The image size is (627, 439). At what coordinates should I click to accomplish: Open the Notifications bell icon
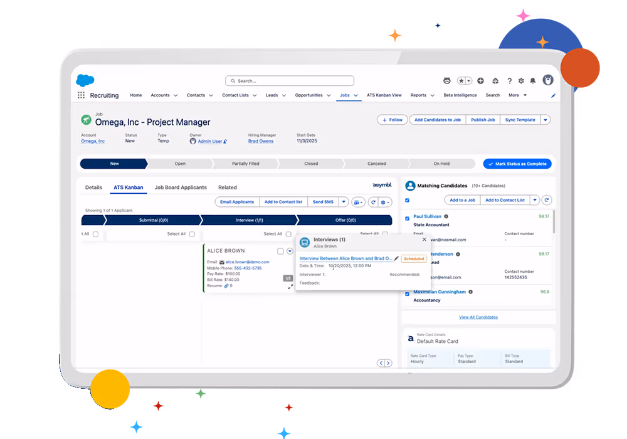pos(532,81)
